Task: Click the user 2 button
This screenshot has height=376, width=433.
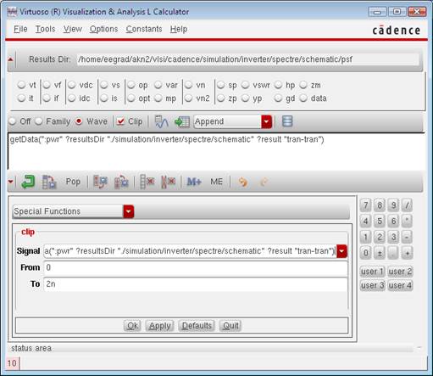Action: pyautogui.click(x=400, y=272)
